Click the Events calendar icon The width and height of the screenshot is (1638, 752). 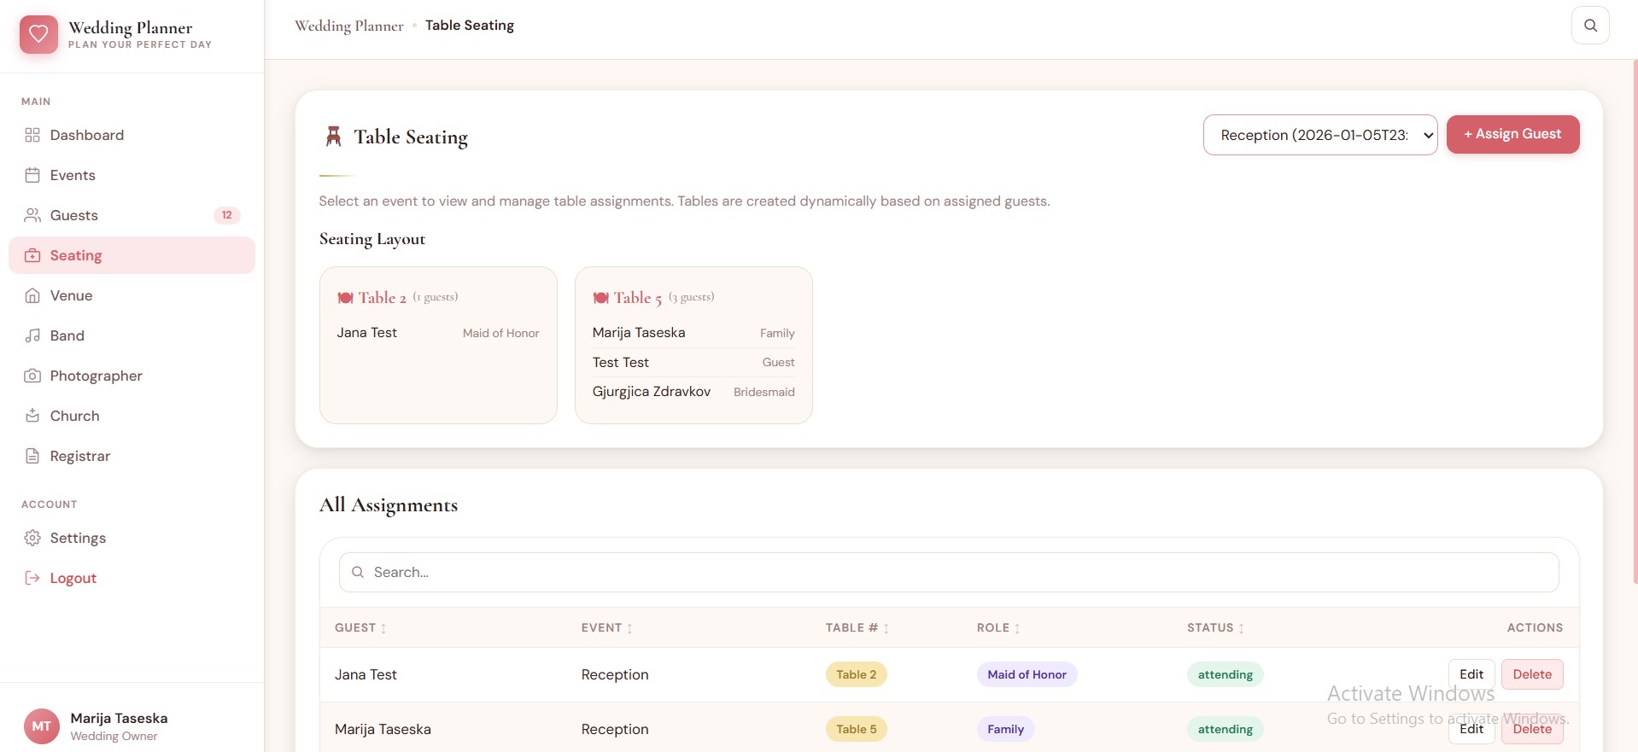point(32,175)
